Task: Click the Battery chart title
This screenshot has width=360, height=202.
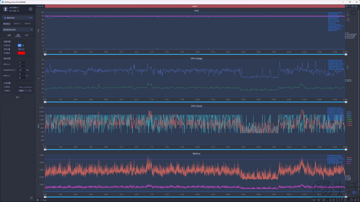Action: (x=196, y=154)
